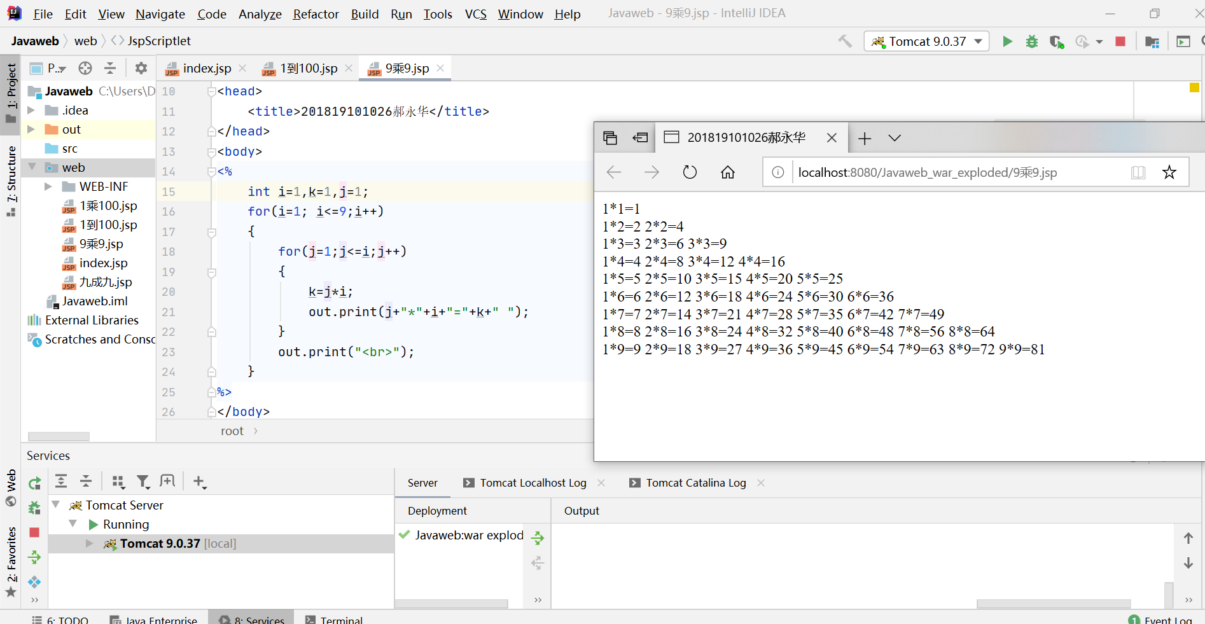Screen dimensions: 1205x624
Task: Open reading view icon in browser address bar
Action: tap(1138, 172)
